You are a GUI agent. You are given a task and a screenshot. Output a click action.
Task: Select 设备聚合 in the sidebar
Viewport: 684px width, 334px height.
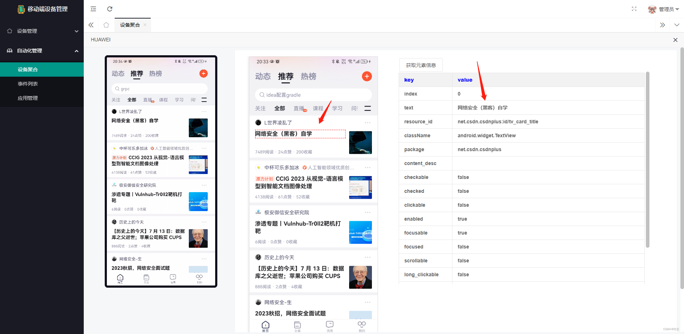(42, 70)
